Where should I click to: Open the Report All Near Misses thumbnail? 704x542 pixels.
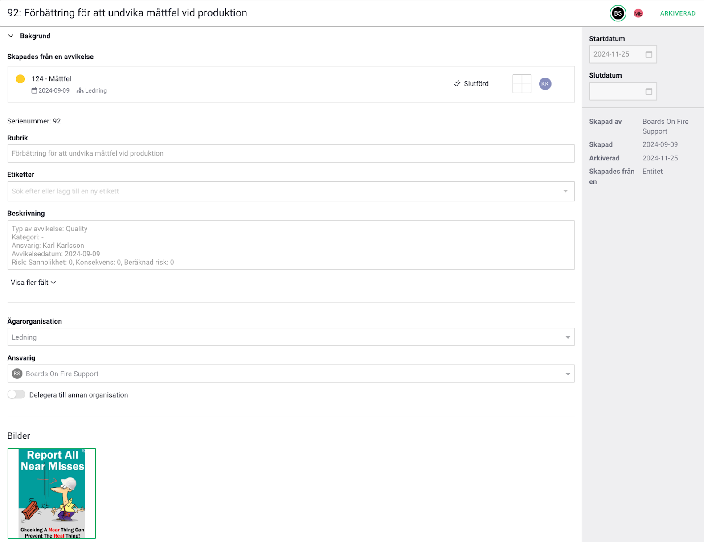(52, 493)
